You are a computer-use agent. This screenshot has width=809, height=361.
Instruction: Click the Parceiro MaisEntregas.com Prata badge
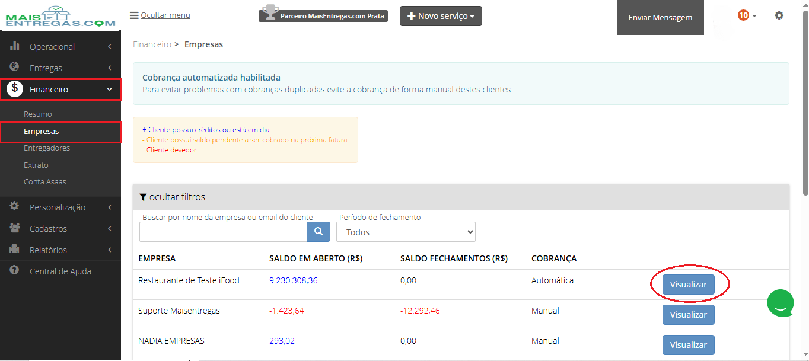pyautogui.click(x=323, y=16)
